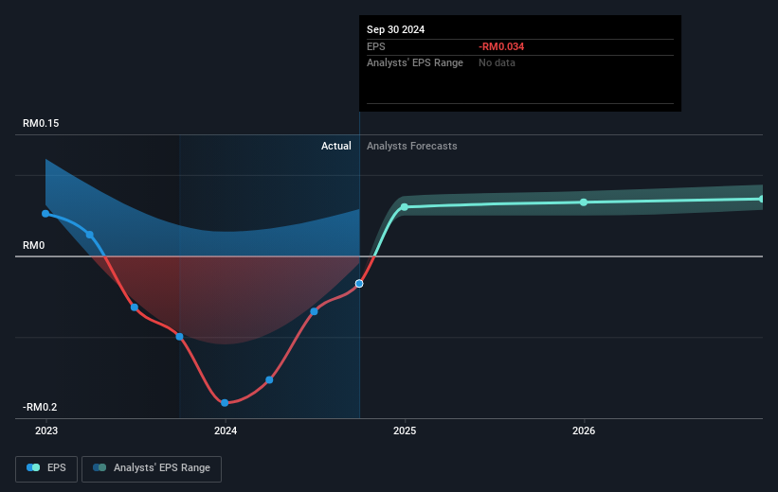Image resolution: width=778 pixels, height=492 pixels.
Task: Select the EPS point after the 2024 low
Action: pyautogui.click(x=269, y=380)
